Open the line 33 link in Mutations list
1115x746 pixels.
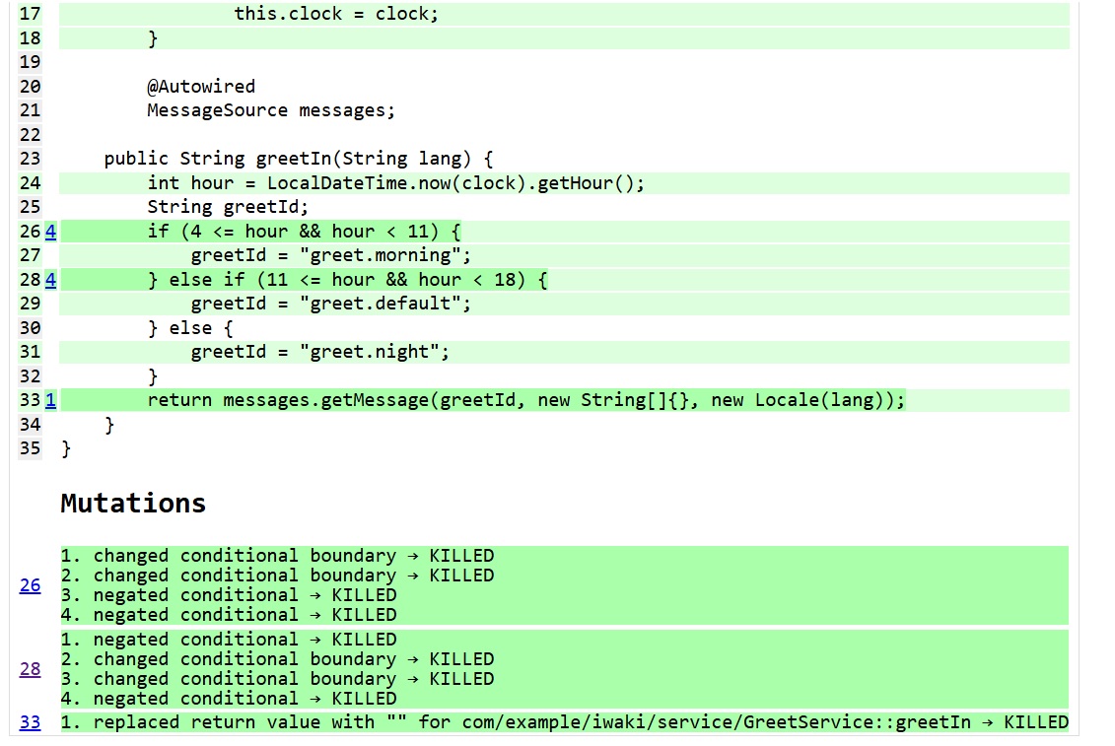point(31,722)
